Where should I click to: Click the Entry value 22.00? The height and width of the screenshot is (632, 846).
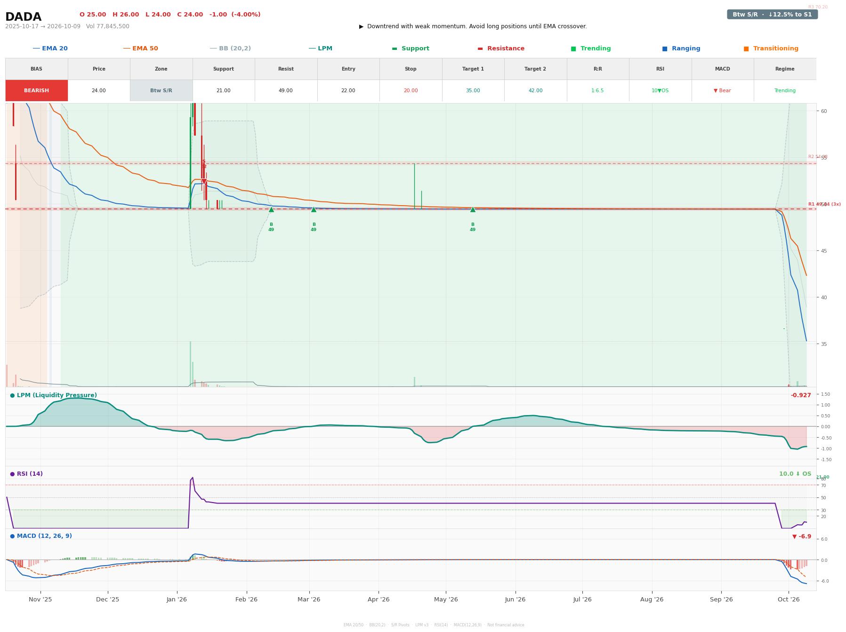click(348, 90)
